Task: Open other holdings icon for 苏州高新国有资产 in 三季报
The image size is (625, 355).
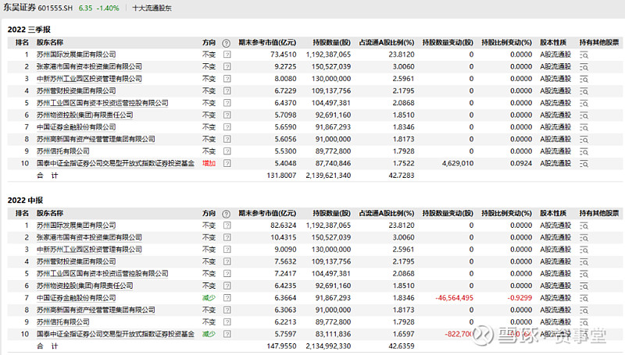Action: coord(584,140)
